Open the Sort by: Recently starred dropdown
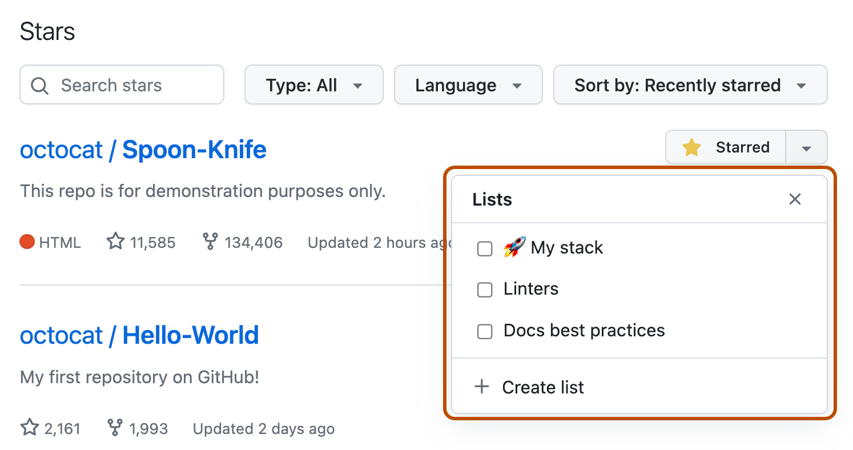This screenshot has height=450, width=853. pos(690,85)
